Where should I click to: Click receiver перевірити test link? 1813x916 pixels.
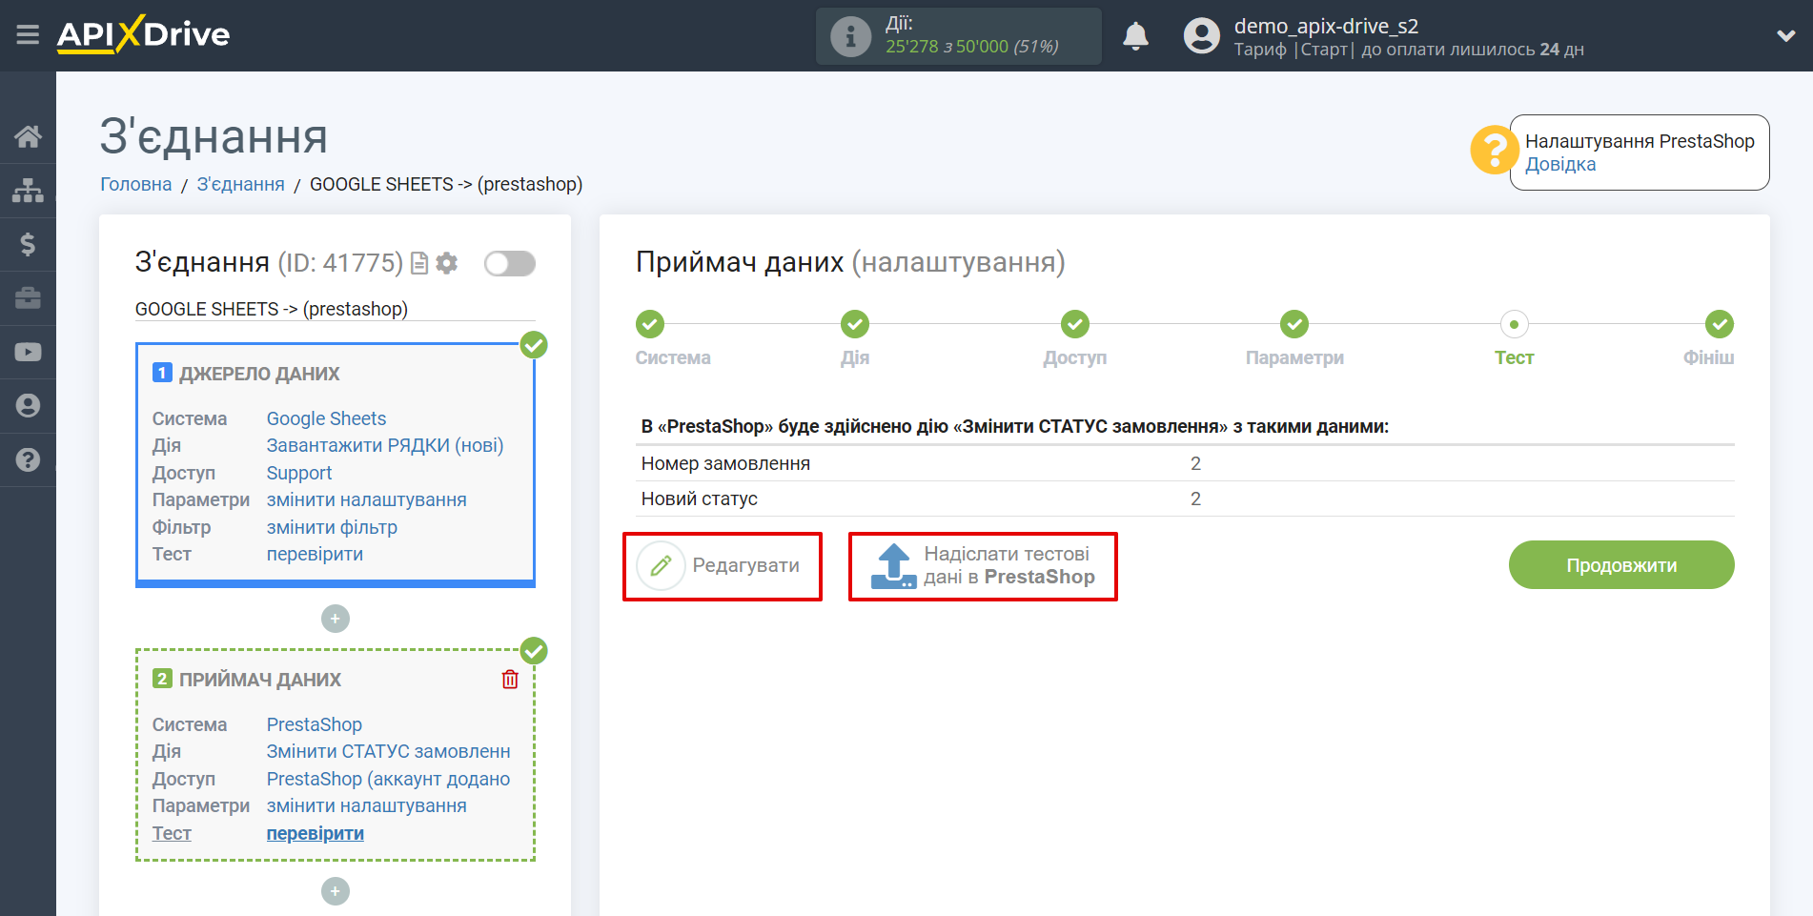point(316,833)
